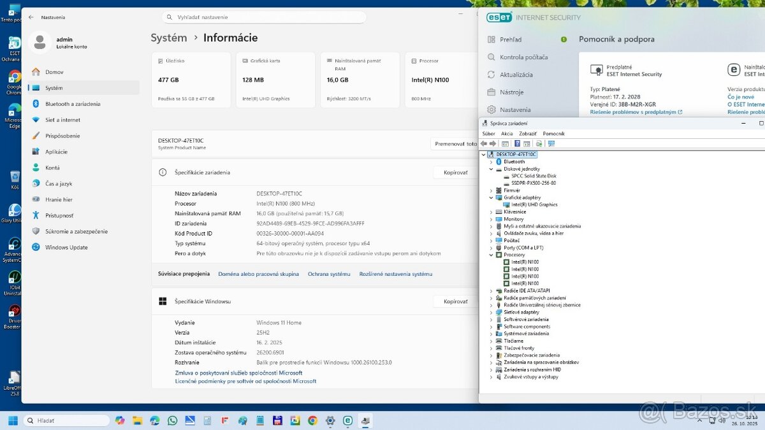Open the Zobraziť menu in Device Manager

[528, 134]
